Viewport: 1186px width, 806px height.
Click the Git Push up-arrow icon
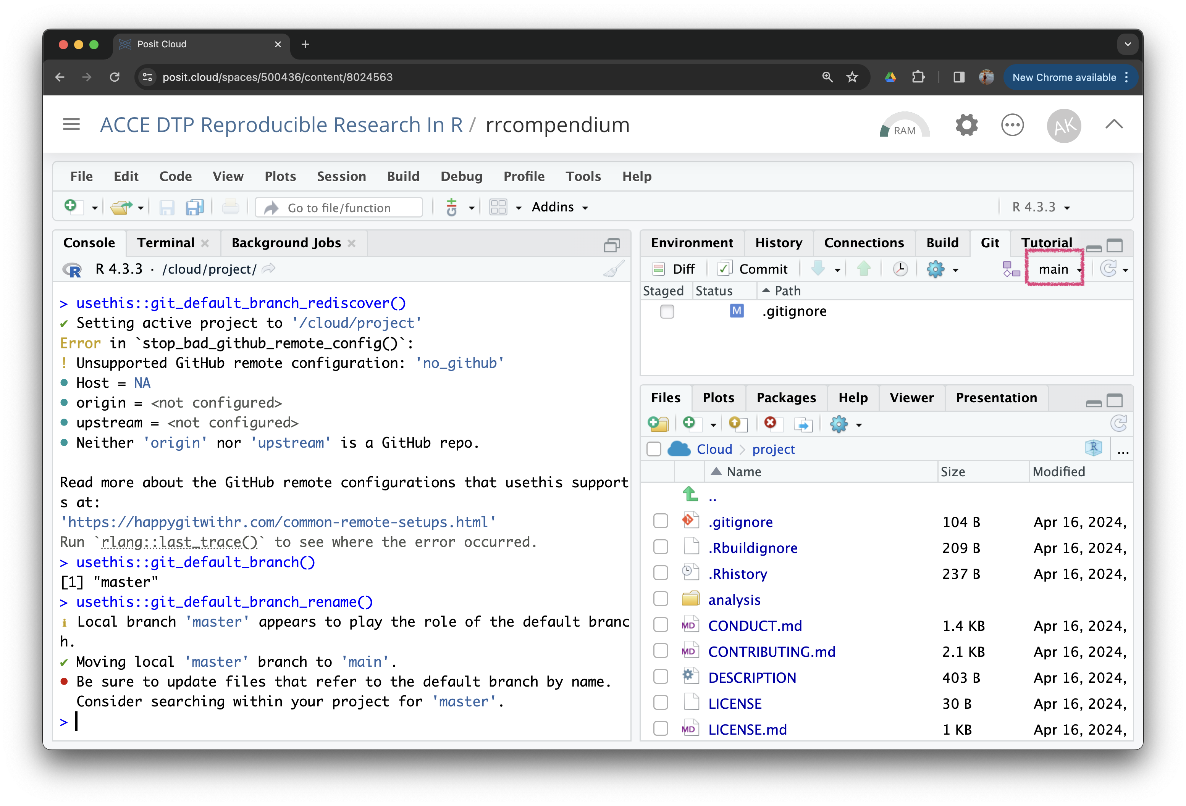click(864, 269)
